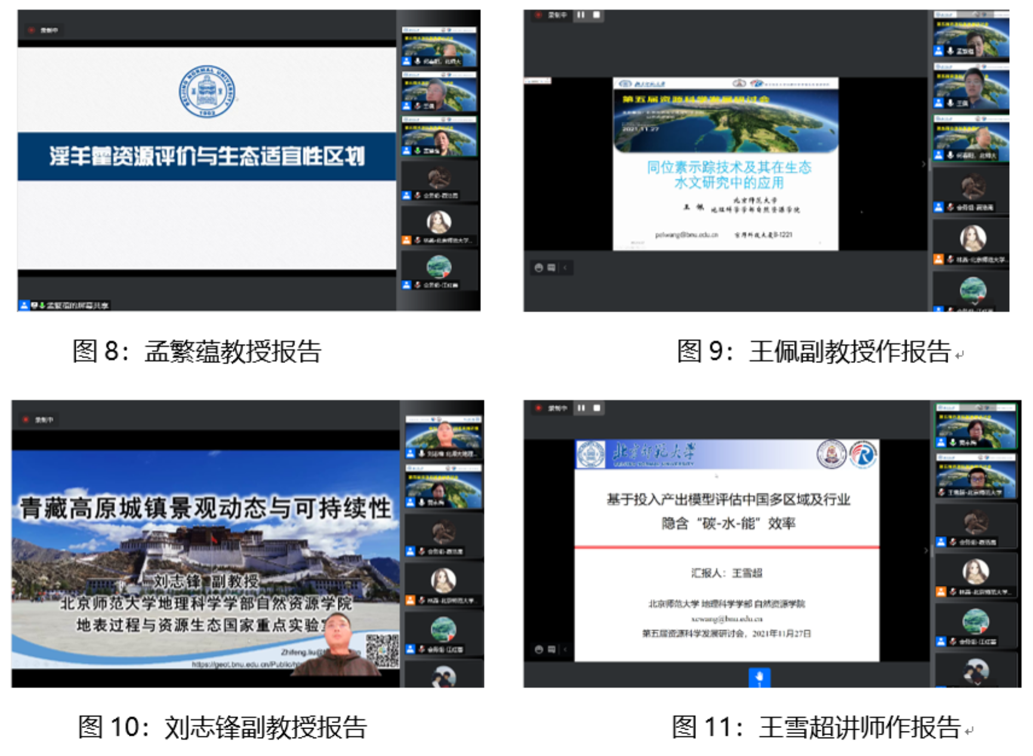Collapse the reaction bar arrow in Figure 11
Screen dimensions: 1033x756
tap(565, 649)
